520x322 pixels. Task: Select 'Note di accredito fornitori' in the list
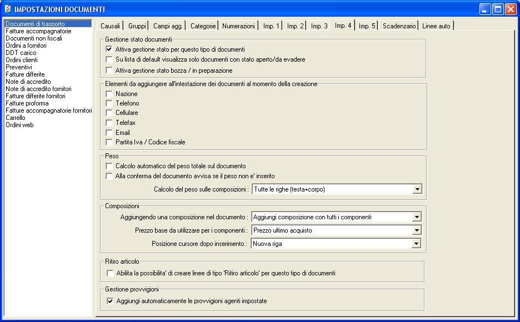[x=48, y=89]
